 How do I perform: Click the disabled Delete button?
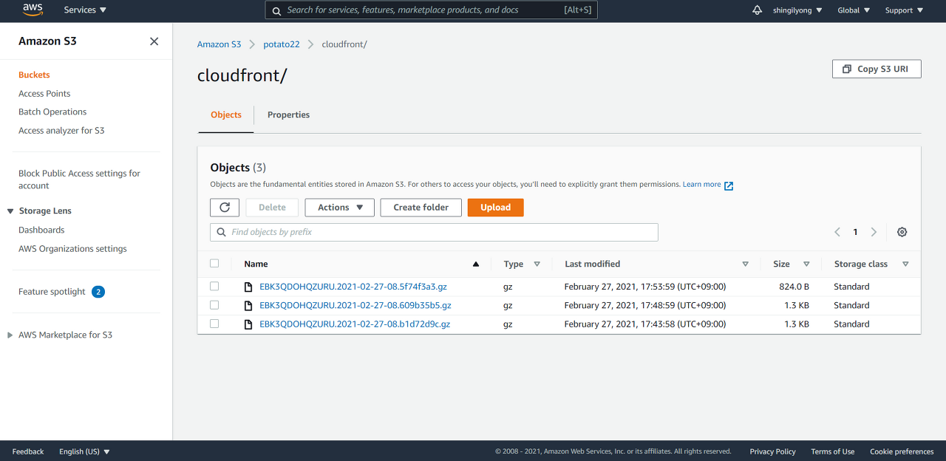click(x=272, y=208)
